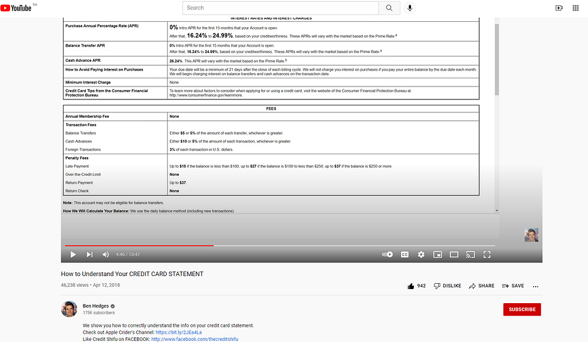This screenshot has height=342, width=588.
Task: Open Ben Hedges channel avatar
Action: (69, 309)
